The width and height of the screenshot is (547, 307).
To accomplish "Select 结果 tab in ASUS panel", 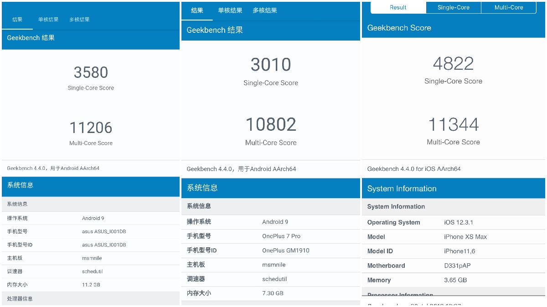I will (x=17, y=20).
